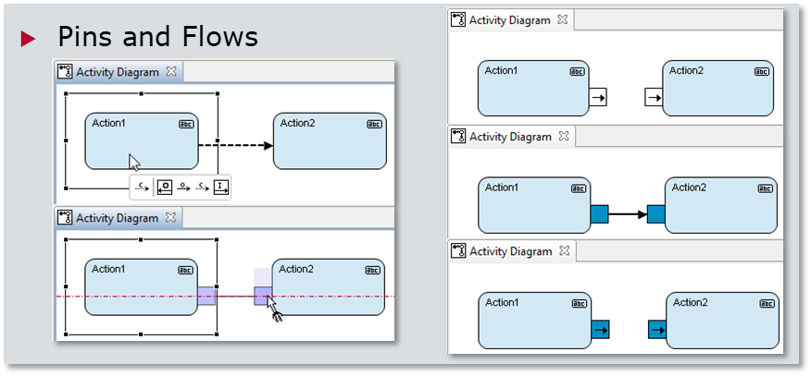This screenshot has height=376, width=811.
Task: Click white output pin arrow beside Action1
Action: [x=597, y=96]
